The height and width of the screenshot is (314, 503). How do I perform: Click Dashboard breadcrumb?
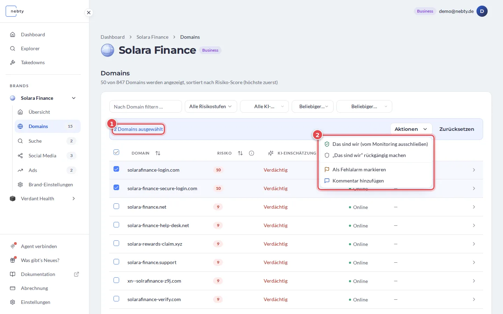[112, 37]
